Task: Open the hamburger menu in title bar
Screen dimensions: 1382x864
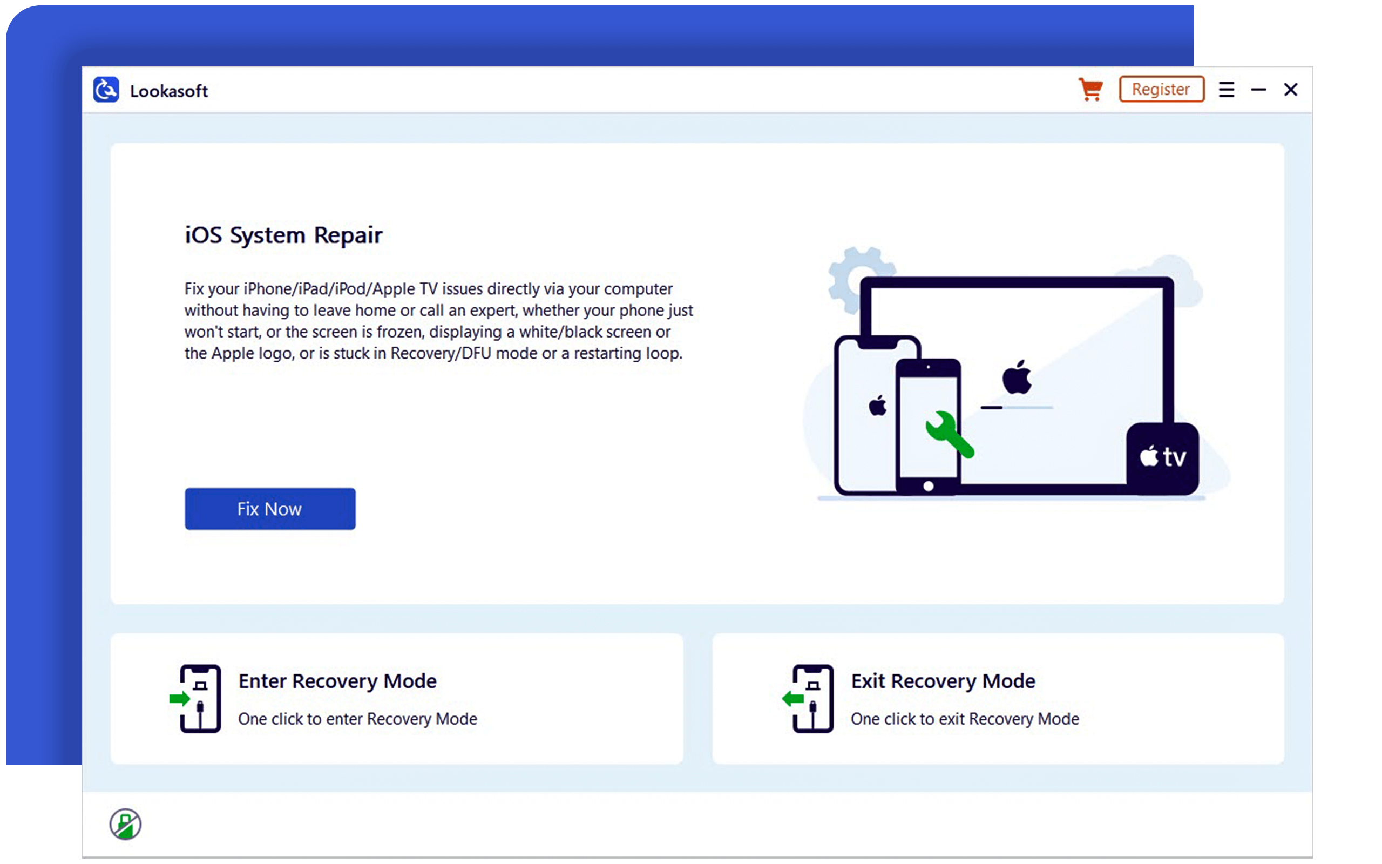Action: pyautogui.click(x=1226, y=90)
